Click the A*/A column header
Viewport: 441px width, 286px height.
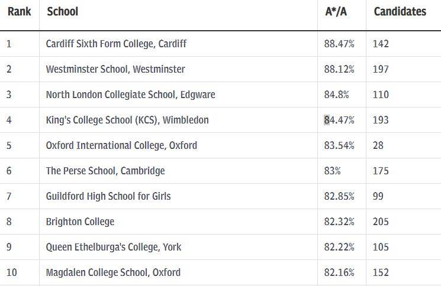(336, 11)
